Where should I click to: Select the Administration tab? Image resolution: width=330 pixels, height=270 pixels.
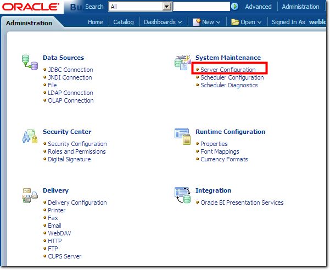(29, 23)
